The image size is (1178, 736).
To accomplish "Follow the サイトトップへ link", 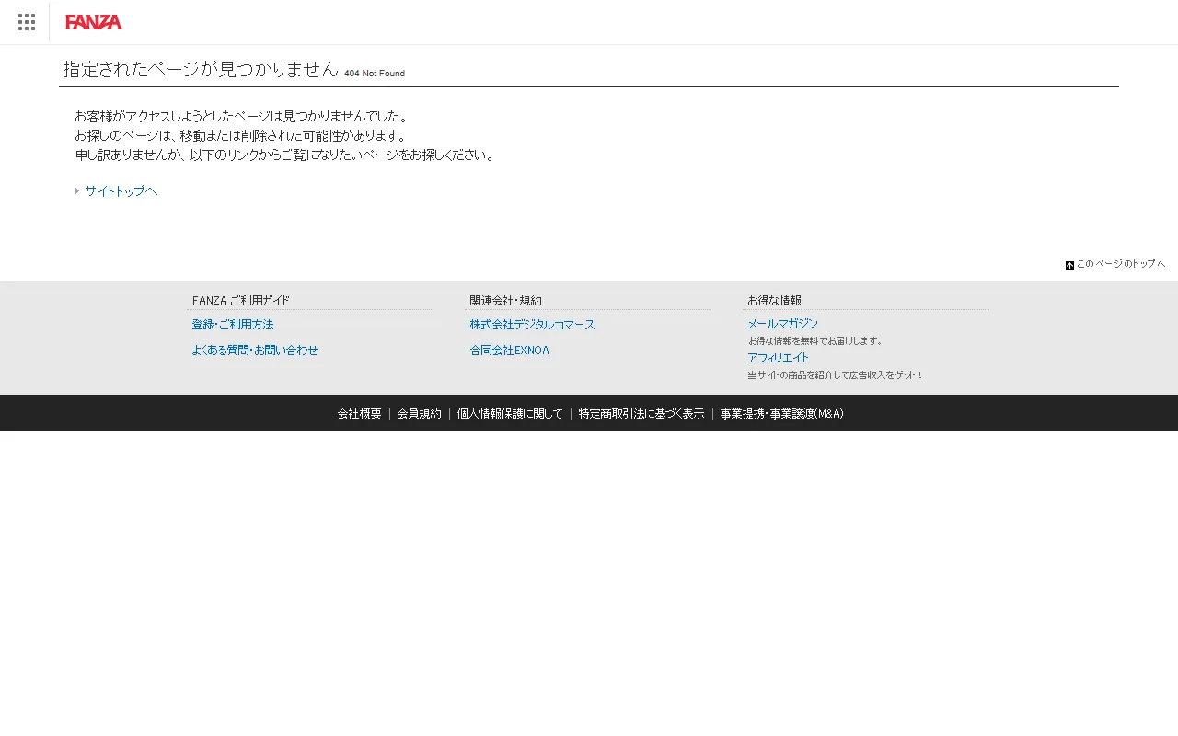I will tap(121, 191).
